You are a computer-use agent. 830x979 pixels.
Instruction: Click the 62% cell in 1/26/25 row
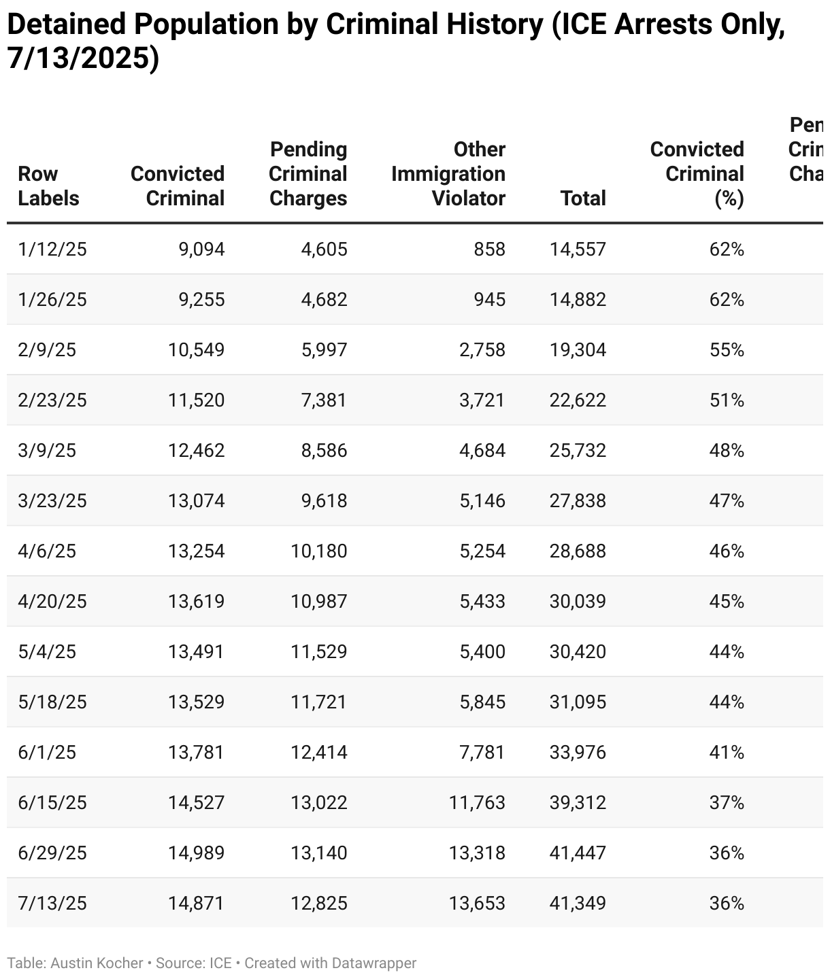727,300
